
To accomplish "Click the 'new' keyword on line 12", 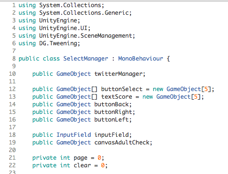I will tap(158, 90).
